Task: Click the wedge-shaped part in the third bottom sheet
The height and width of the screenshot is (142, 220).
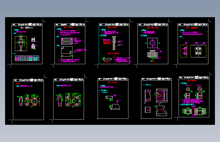Action: point(115,107)
